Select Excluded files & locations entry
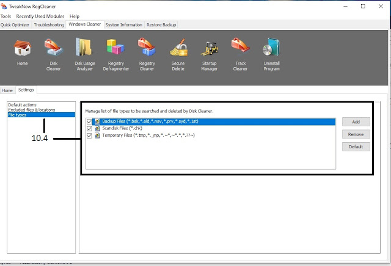 (32, 110)
